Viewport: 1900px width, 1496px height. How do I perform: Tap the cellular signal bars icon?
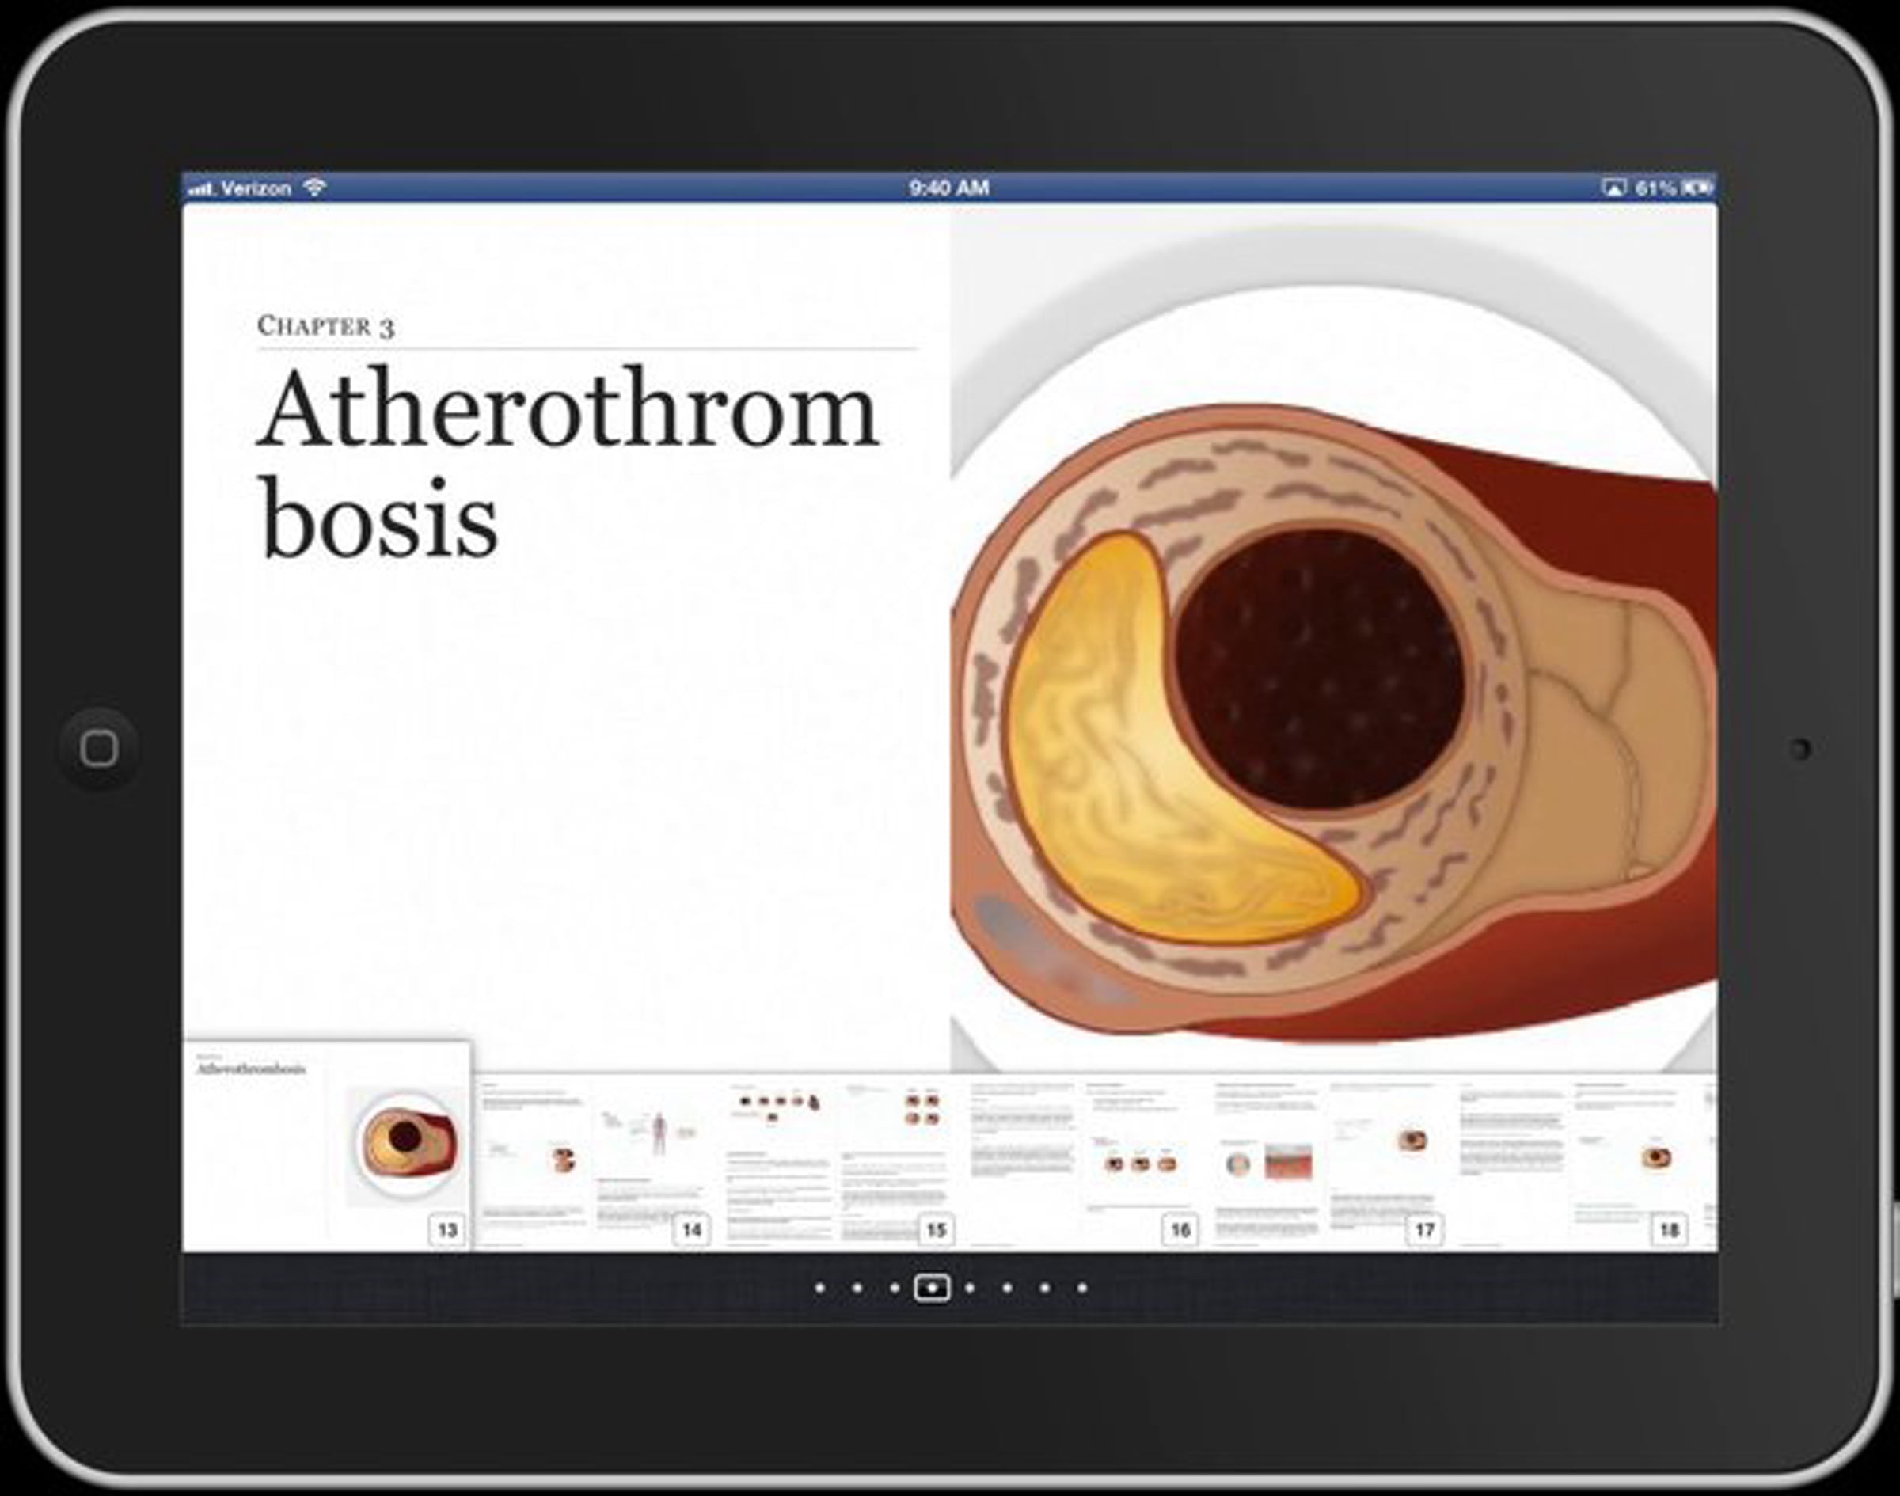200,189
